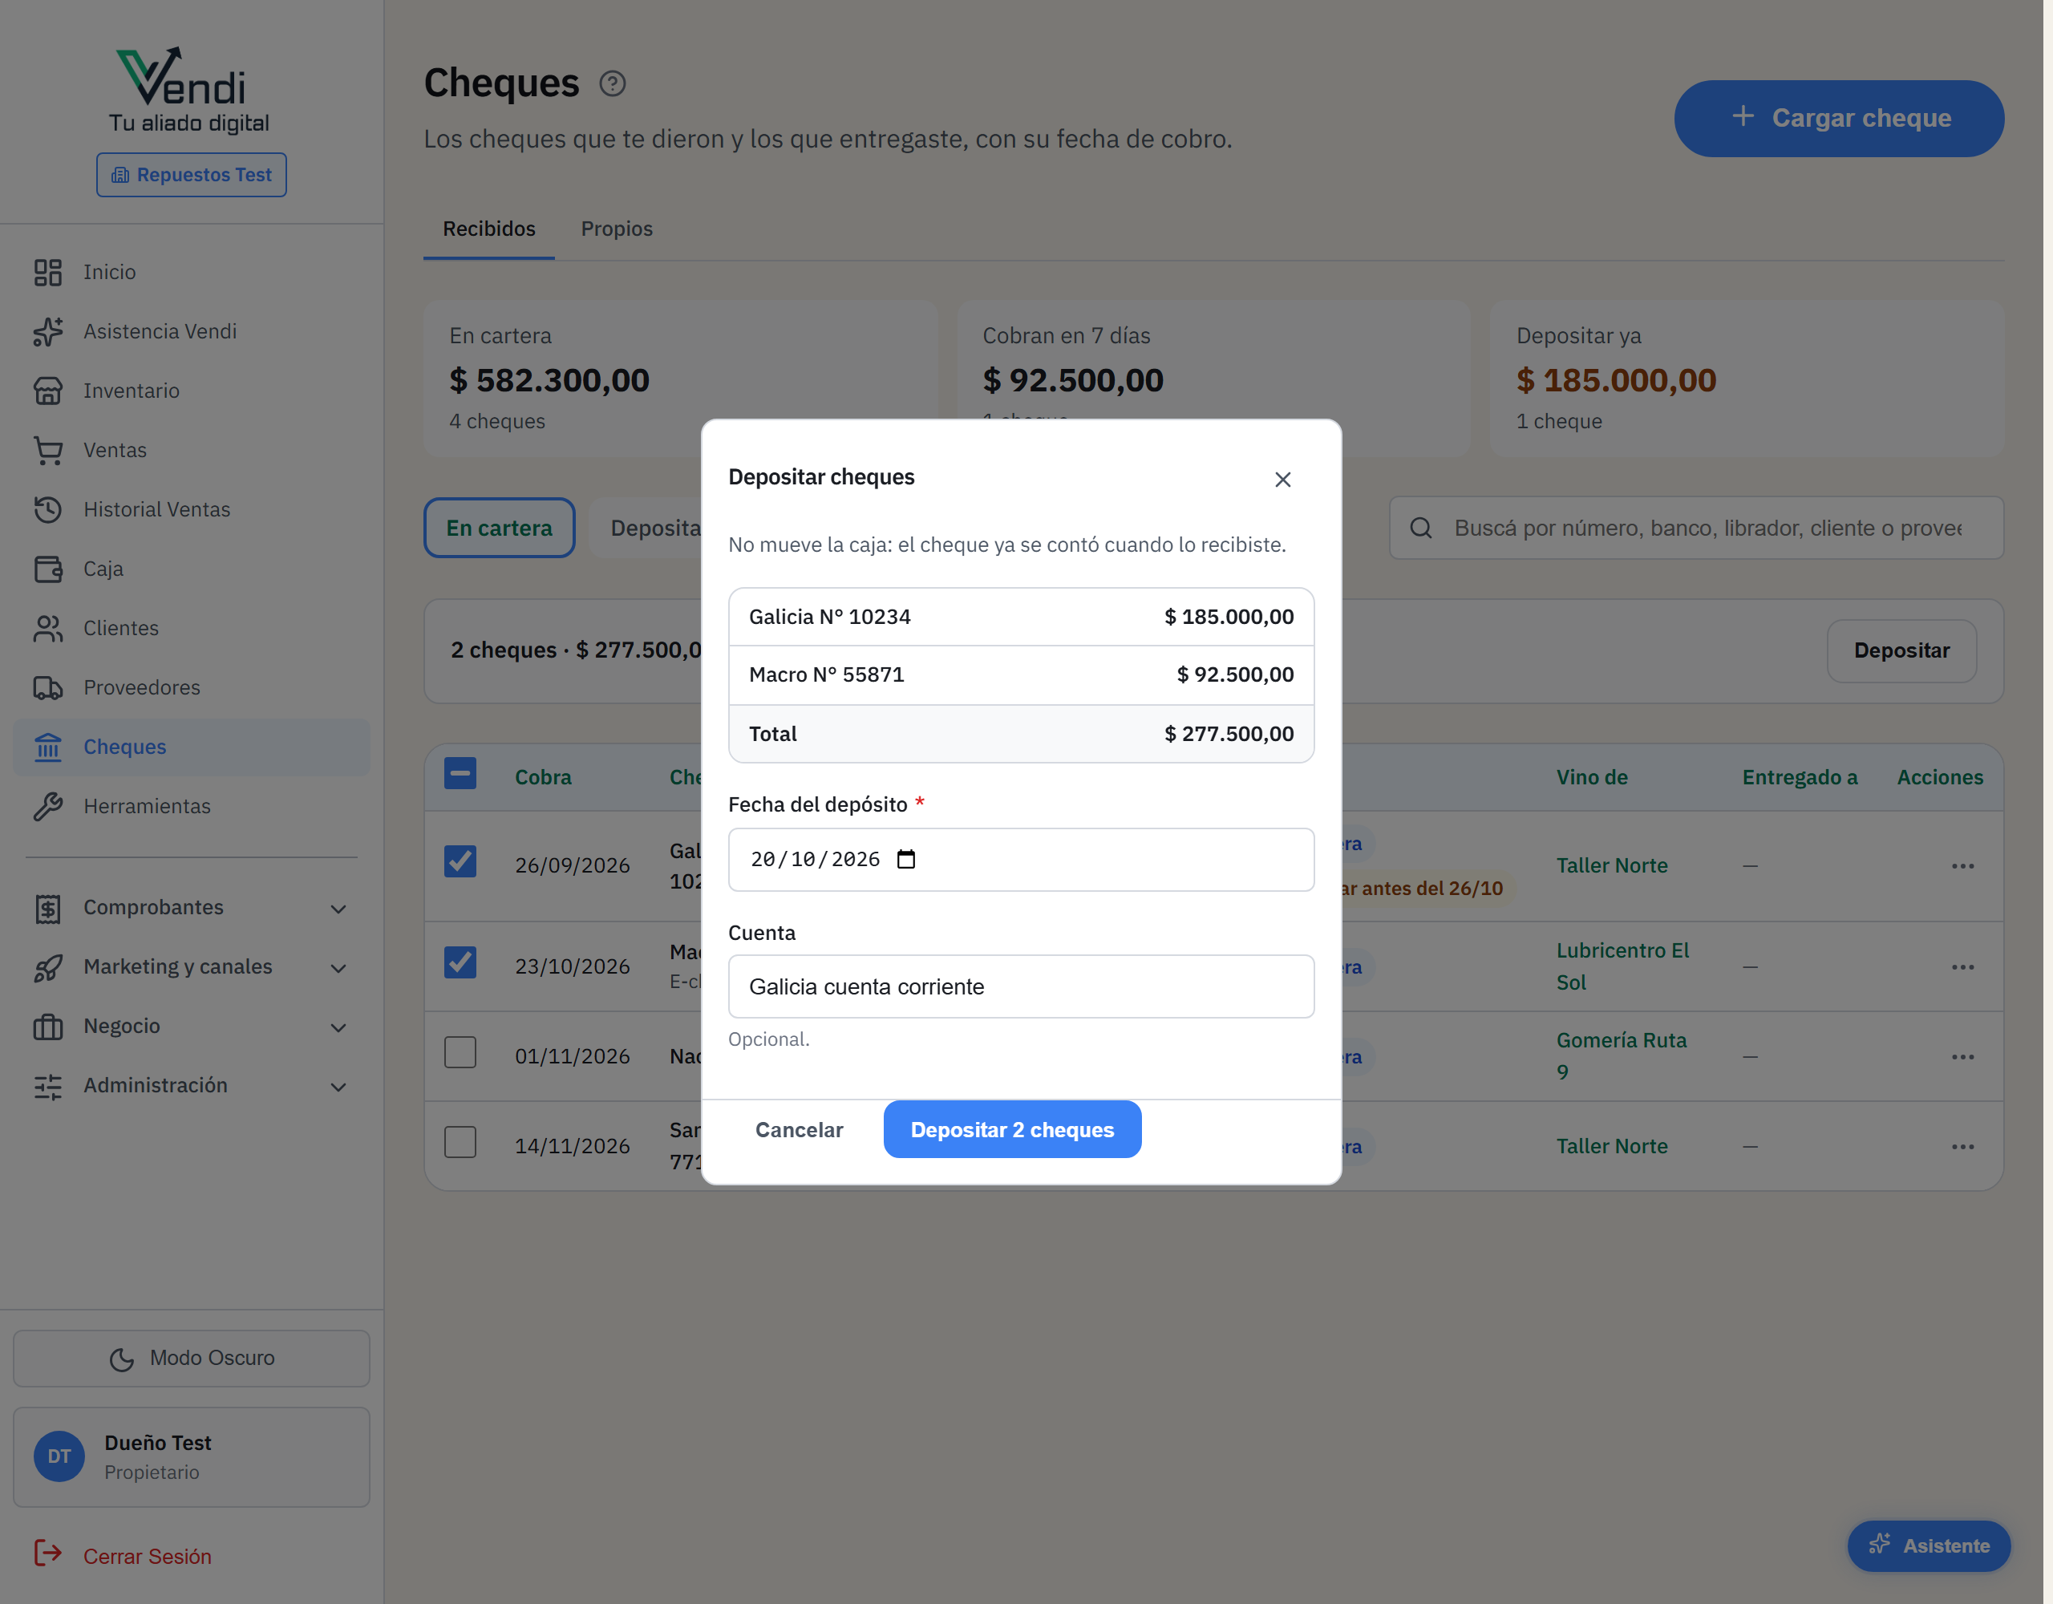Open Caja wallet icon
The width and height of the screenshot is (2053, 1604).
pyautogui.click(x=48, y=569)
